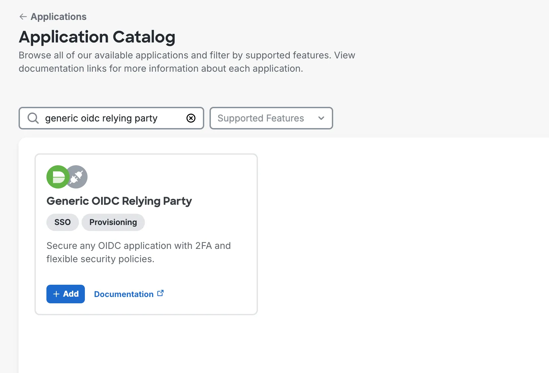The height and width of the screenshot is (373, 549).
Task: Select the SSO feature tag
Action: point(62,222)
